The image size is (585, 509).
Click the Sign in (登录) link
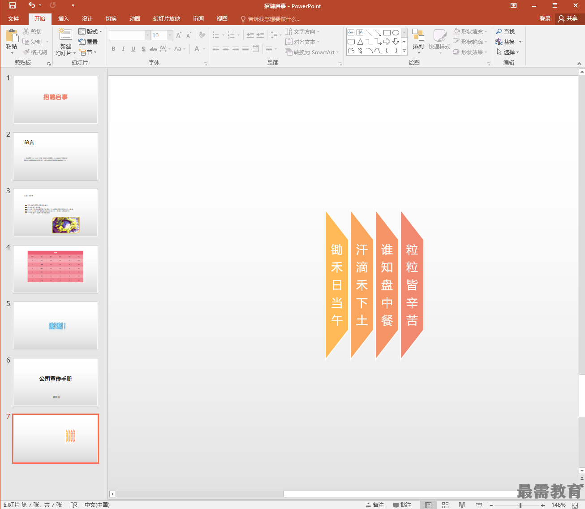click(545, 18)
